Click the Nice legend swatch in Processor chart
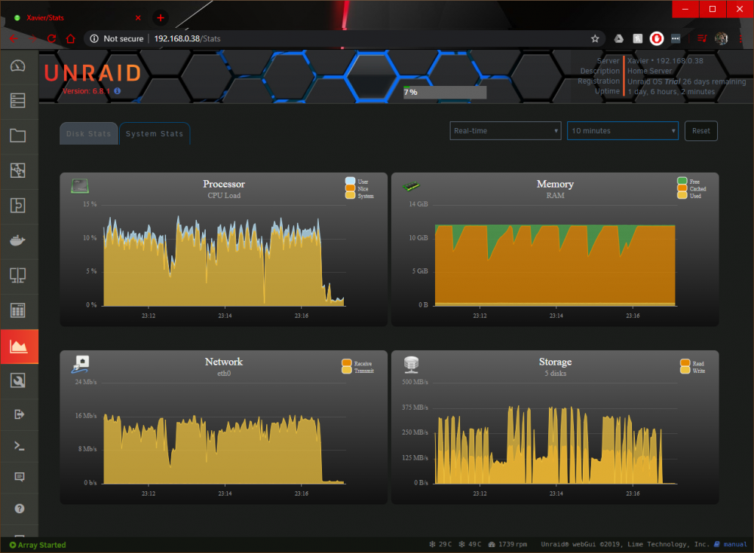This screenshot has width=754, height=553. pyautogui.click(x=350, y=188)
